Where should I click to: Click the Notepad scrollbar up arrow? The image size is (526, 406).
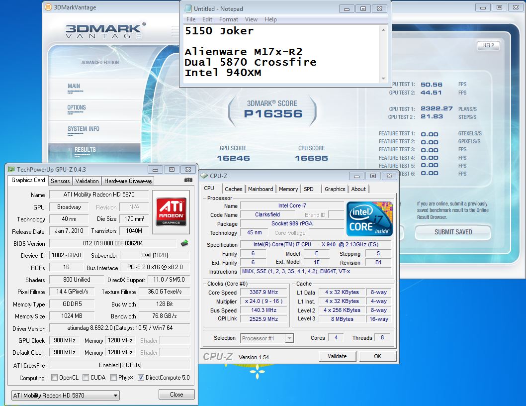pos(383,30)
